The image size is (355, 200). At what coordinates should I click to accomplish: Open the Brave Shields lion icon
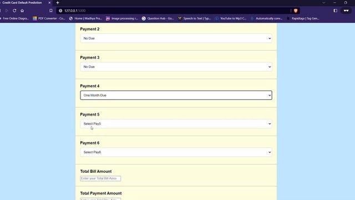point(296,11)
